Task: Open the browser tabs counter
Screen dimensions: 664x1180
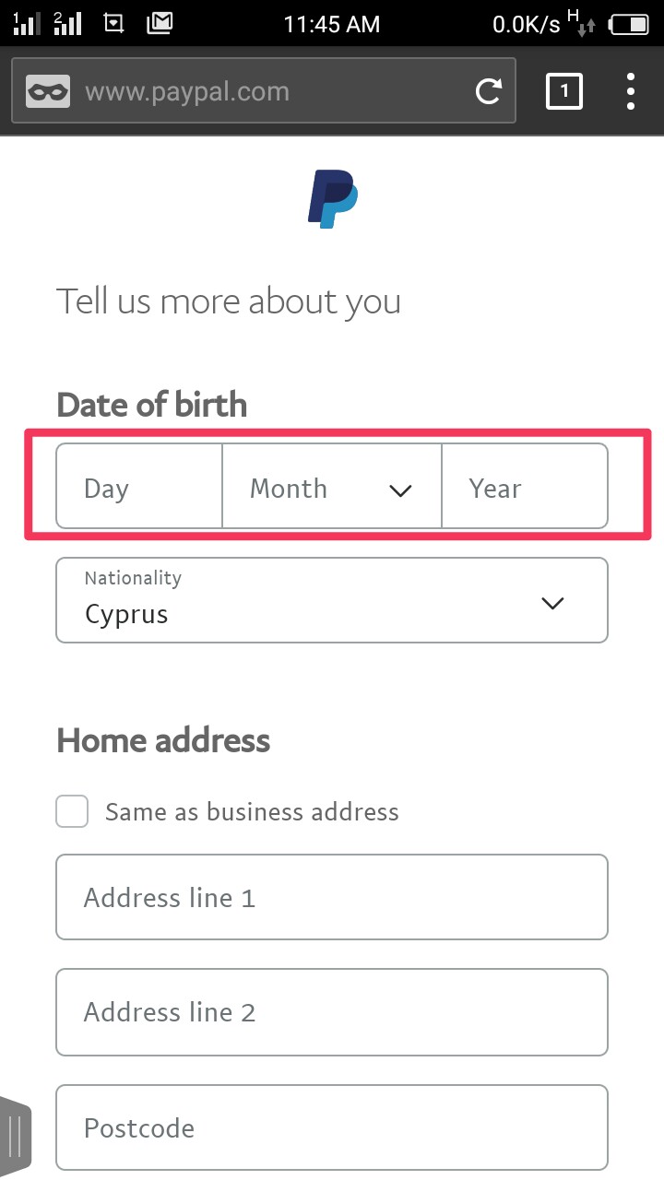Action: (x=564, y=91)
